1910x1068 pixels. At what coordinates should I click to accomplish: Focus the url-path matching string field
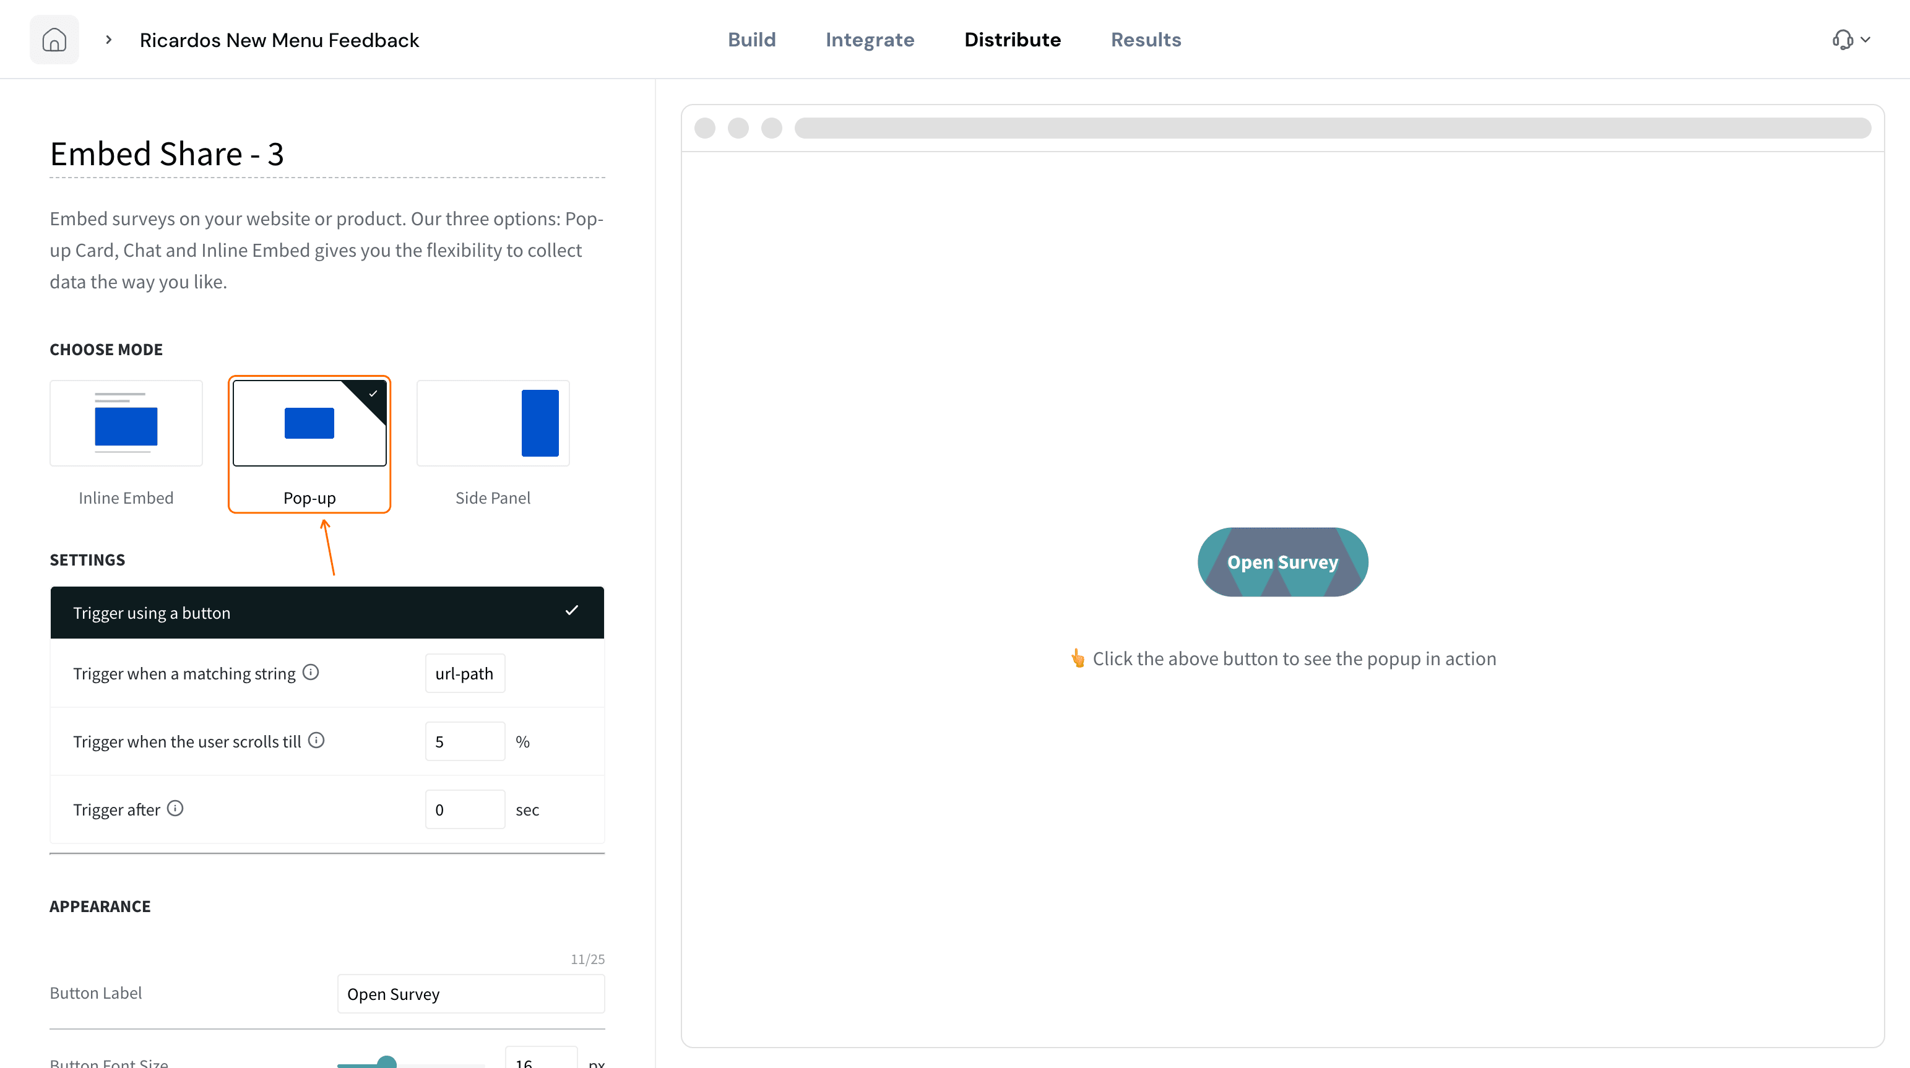tap(465, 673)
